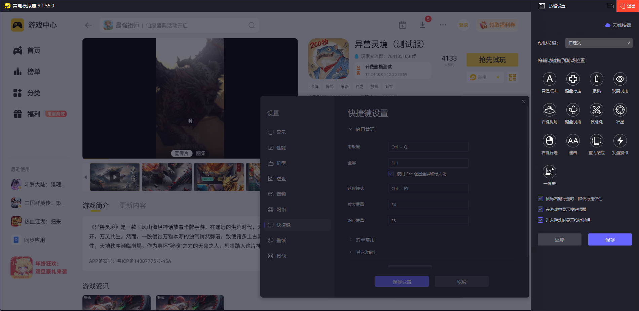The height and width of the screenshot is (311, 639).
Task: Open the three-dot more options menu
Action: click(x=443, y=25)
